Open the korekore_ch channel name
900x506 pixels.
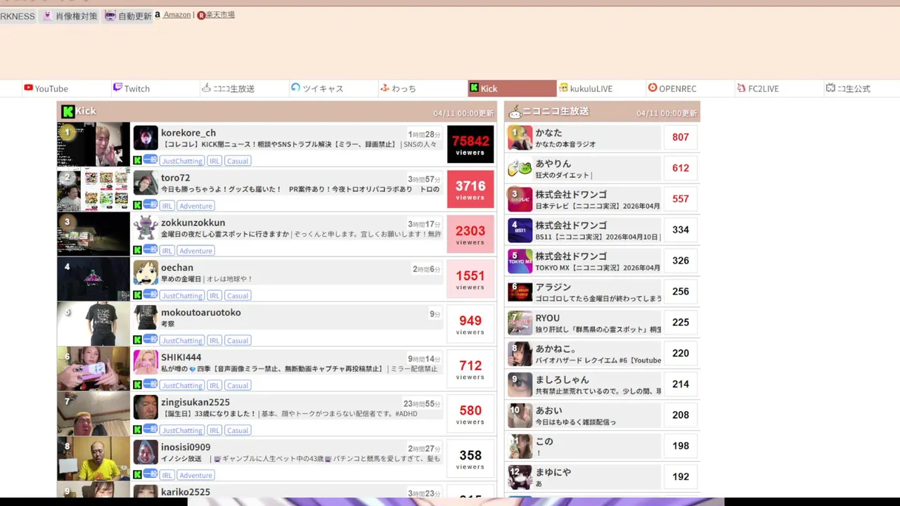click(x=188, y=133)
